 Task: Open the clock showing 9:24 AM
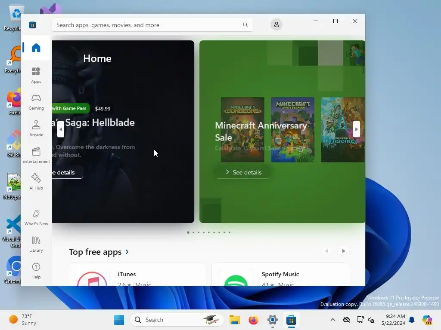pos(393,320)
